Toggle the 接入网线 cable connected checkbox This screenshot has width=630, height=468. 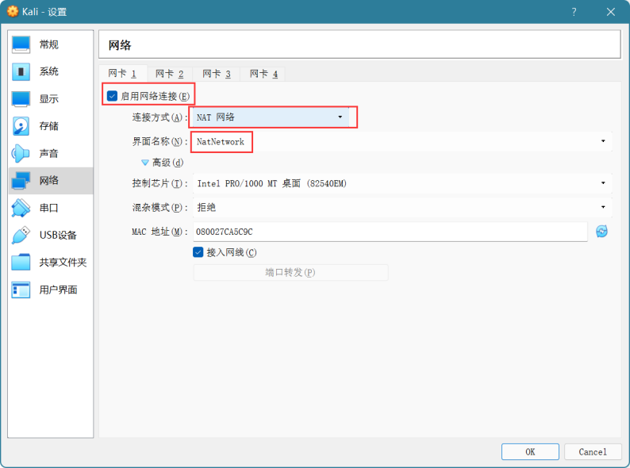(x=198, y=252)
